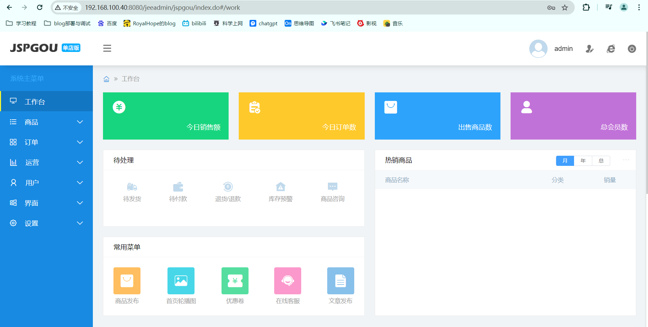Click the 待发货 truck icon
648x327 pixels.
(x=132, y=187)
